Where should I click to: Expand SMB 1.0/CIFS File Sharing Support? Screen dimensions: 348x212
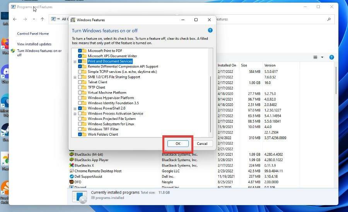click(x=75, y=77)
